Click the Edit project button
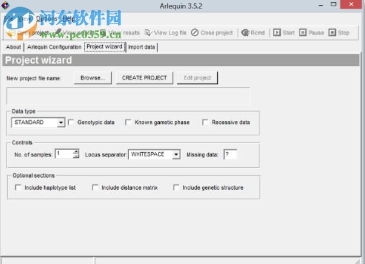Image resolution: width=365 pixels, height=264 pixels. 197,78
